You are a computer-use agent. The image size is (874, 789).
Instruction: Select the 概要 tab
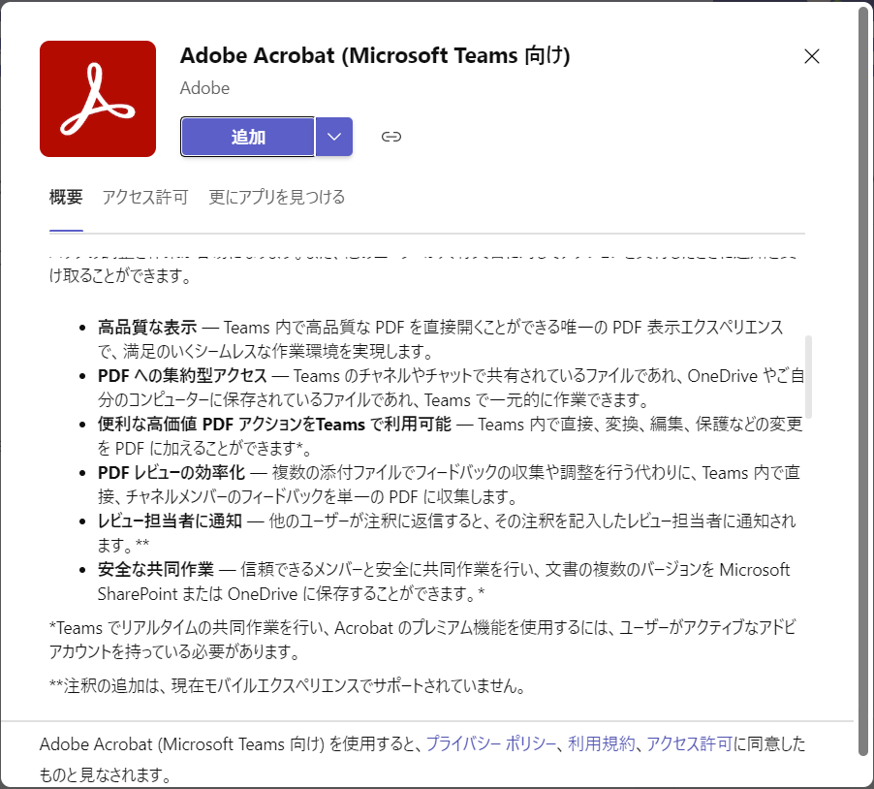click(66, 198)
